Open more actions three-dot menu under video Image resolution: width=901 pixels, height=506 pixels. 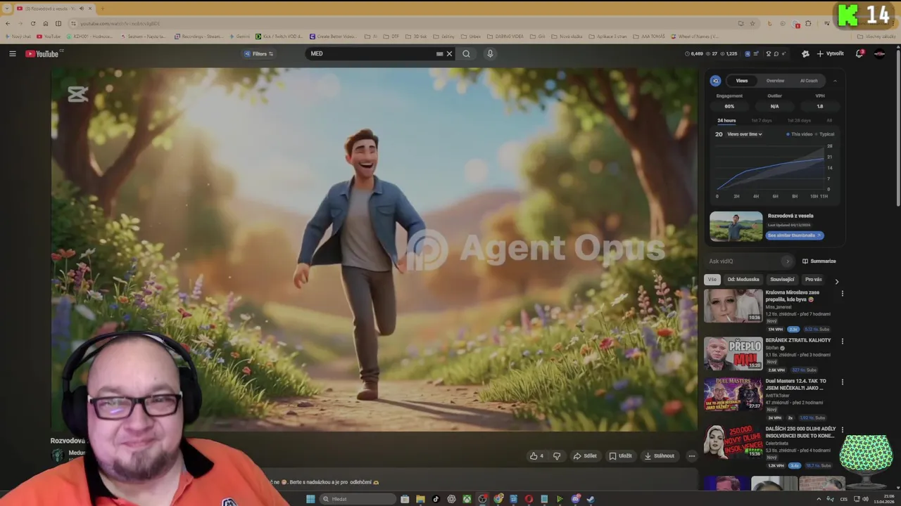691,456
